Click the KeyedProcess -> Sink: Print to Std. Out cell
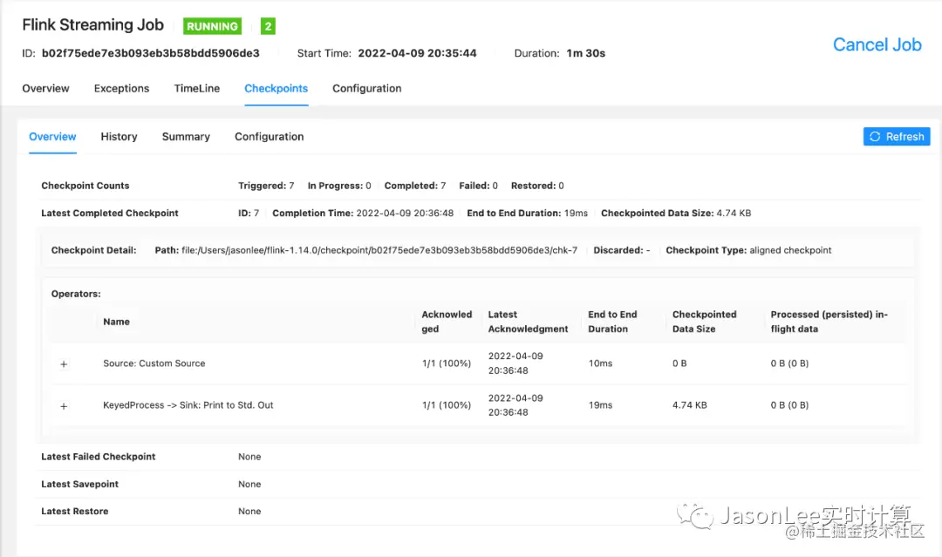 tap(188, 405)
